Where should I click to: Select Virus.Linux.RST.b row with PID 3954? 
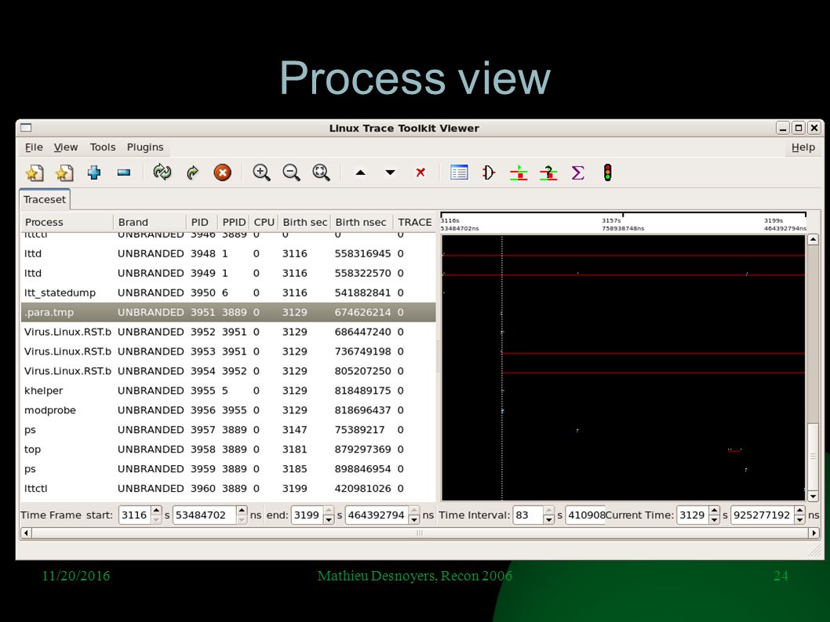tap(228, 371)
